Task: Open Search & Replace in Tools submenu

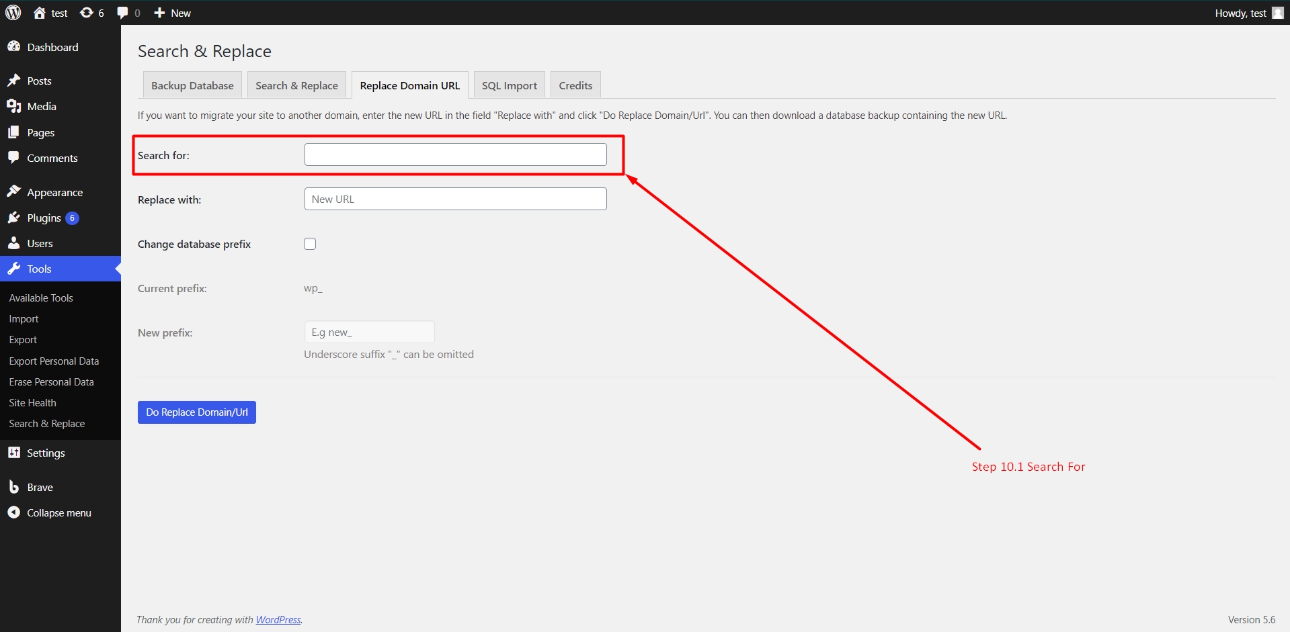Action: pos(47,424)
